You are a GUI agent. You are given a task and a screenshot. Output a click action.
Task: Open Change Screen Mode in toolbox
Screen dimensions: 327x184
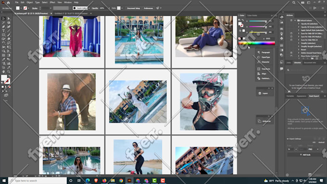coord(6,95)
